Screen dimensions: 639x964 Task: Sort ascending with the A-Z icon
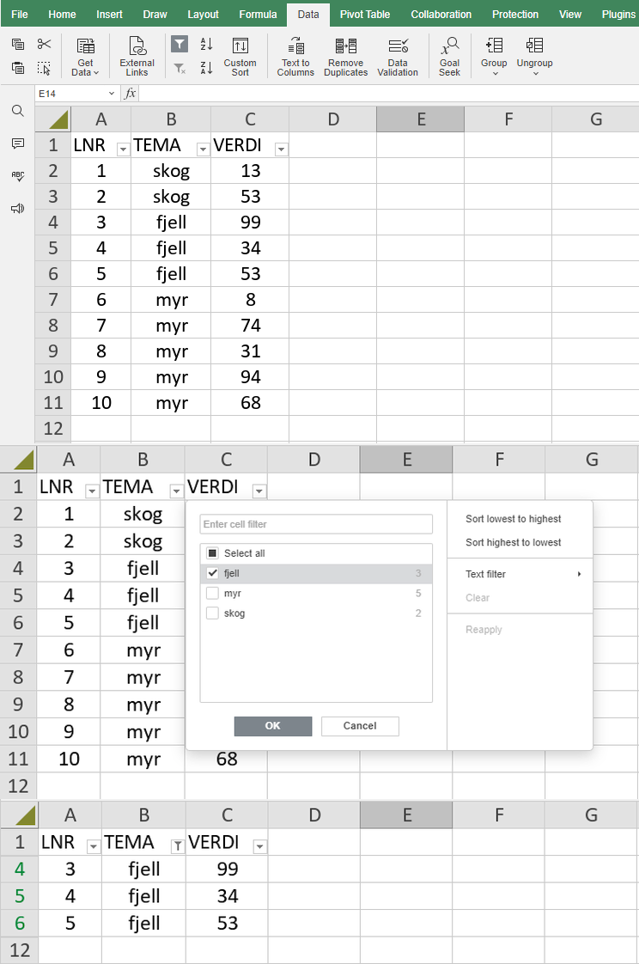pyautogui.click(x=206, y=44)
